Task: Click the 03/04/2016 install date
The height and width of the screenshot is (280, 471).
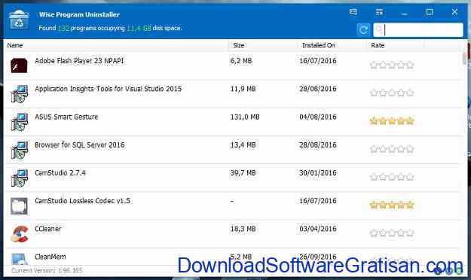Action: coord(318,229)
